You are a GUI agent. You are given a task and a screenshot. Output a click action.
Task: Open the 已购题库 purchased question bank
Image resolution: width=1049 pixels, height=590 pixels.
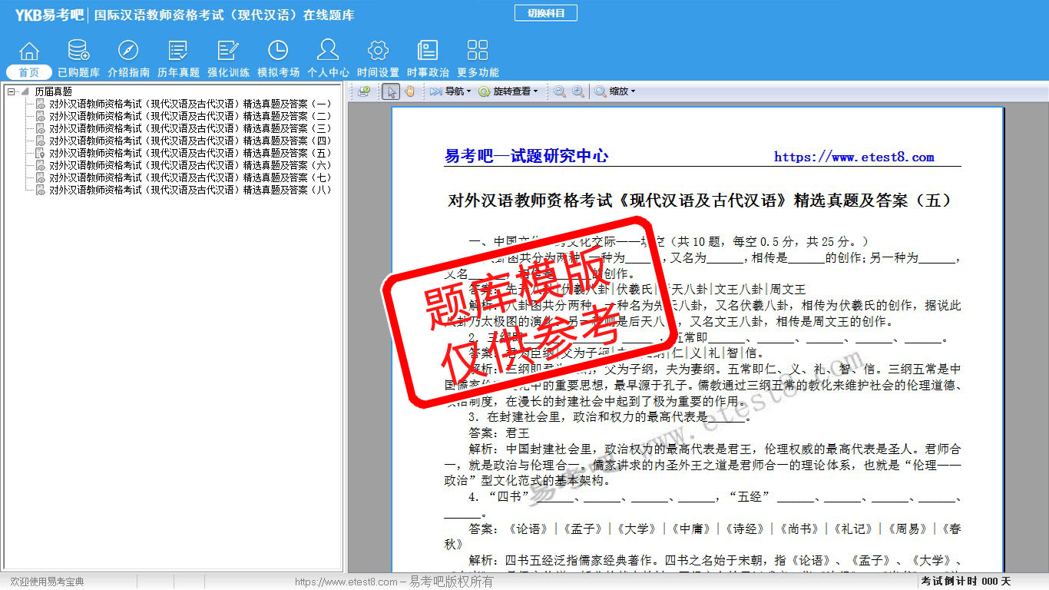78,59
